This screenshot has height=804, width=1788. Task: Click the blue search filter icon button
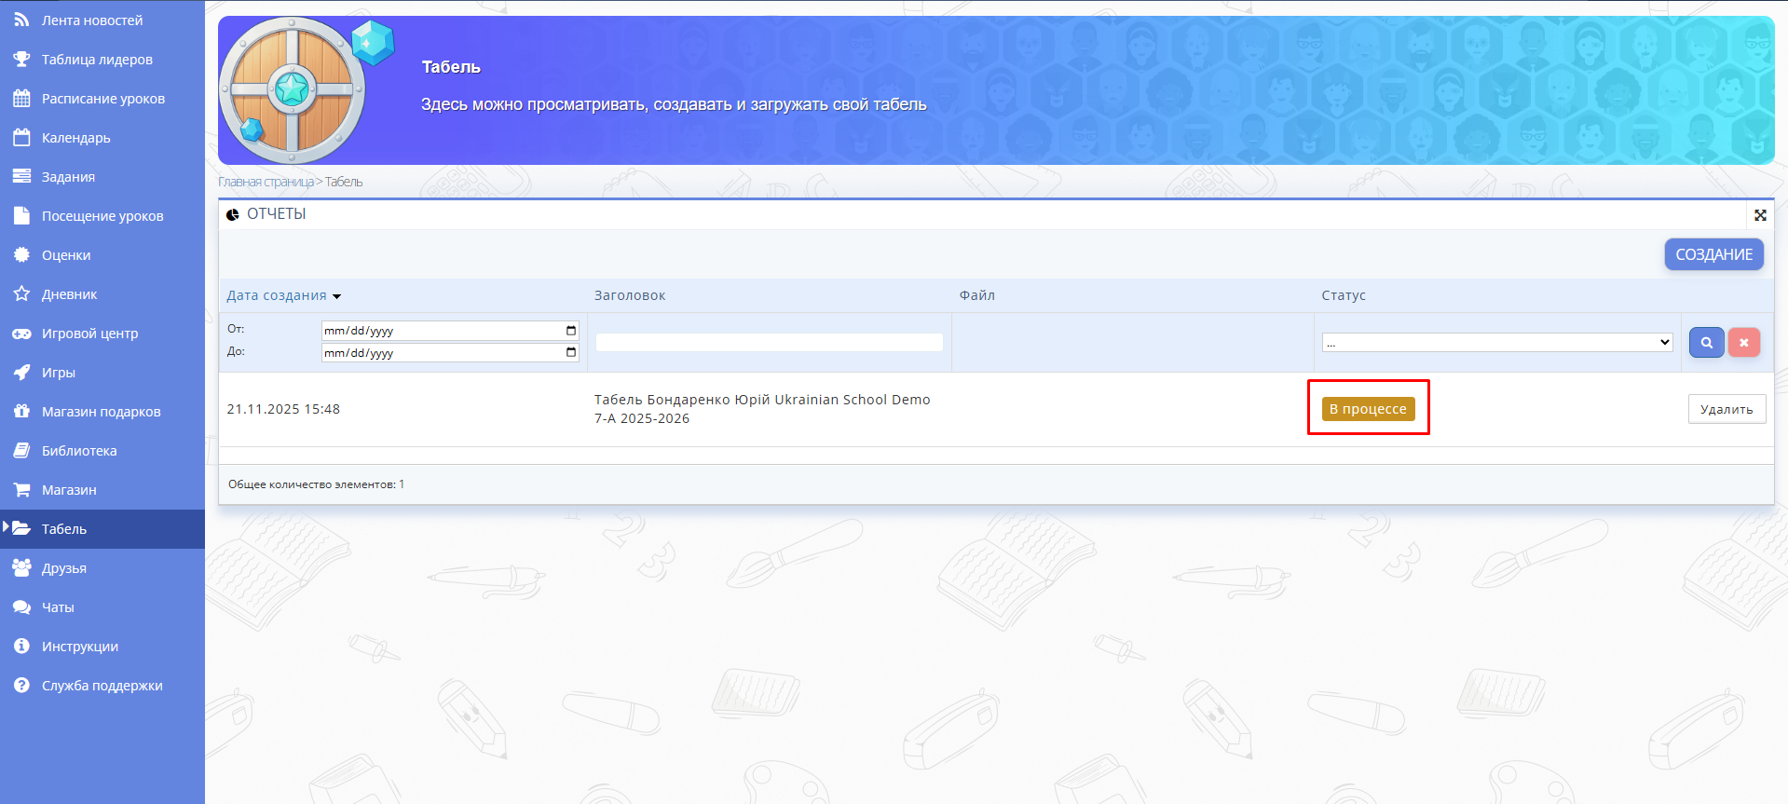point(1706,343)
